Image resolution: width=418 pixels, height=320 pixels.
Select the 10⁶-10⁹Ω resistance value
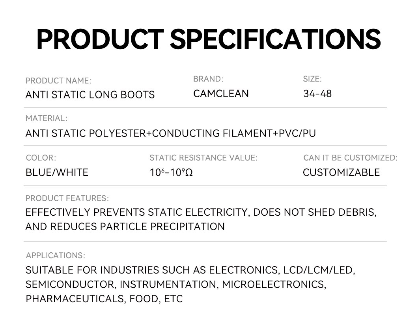click(171, 172)
